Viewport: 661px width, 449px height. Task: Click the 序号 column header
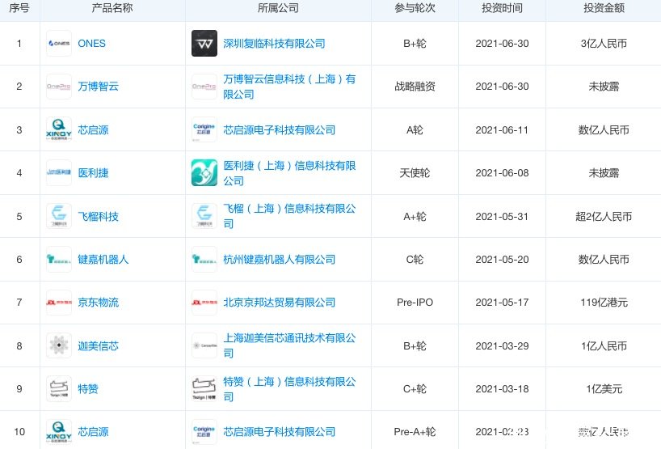[19, 8]
